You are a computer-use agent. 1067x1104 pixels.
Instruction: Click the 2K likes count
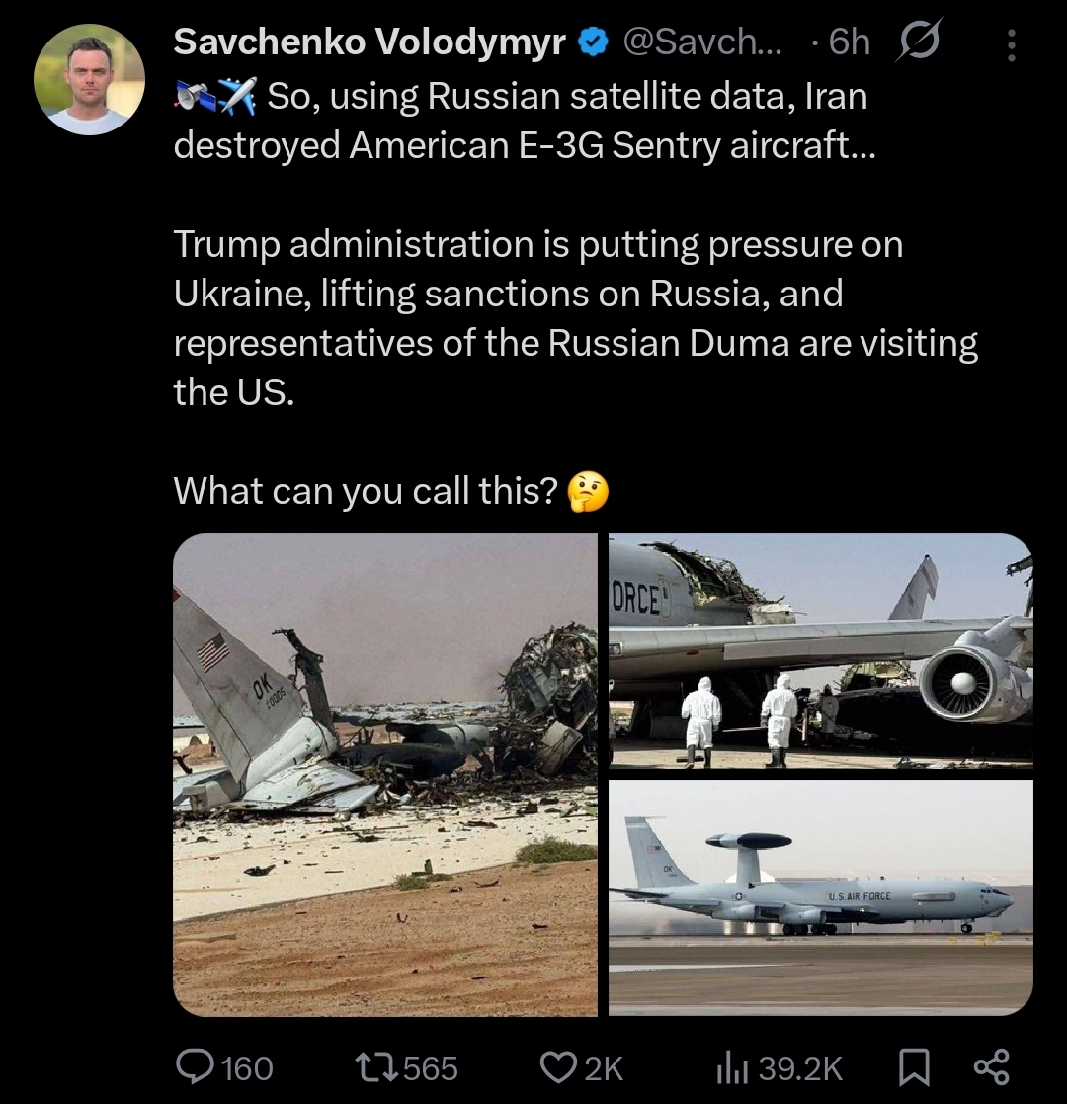point(603,1067)
